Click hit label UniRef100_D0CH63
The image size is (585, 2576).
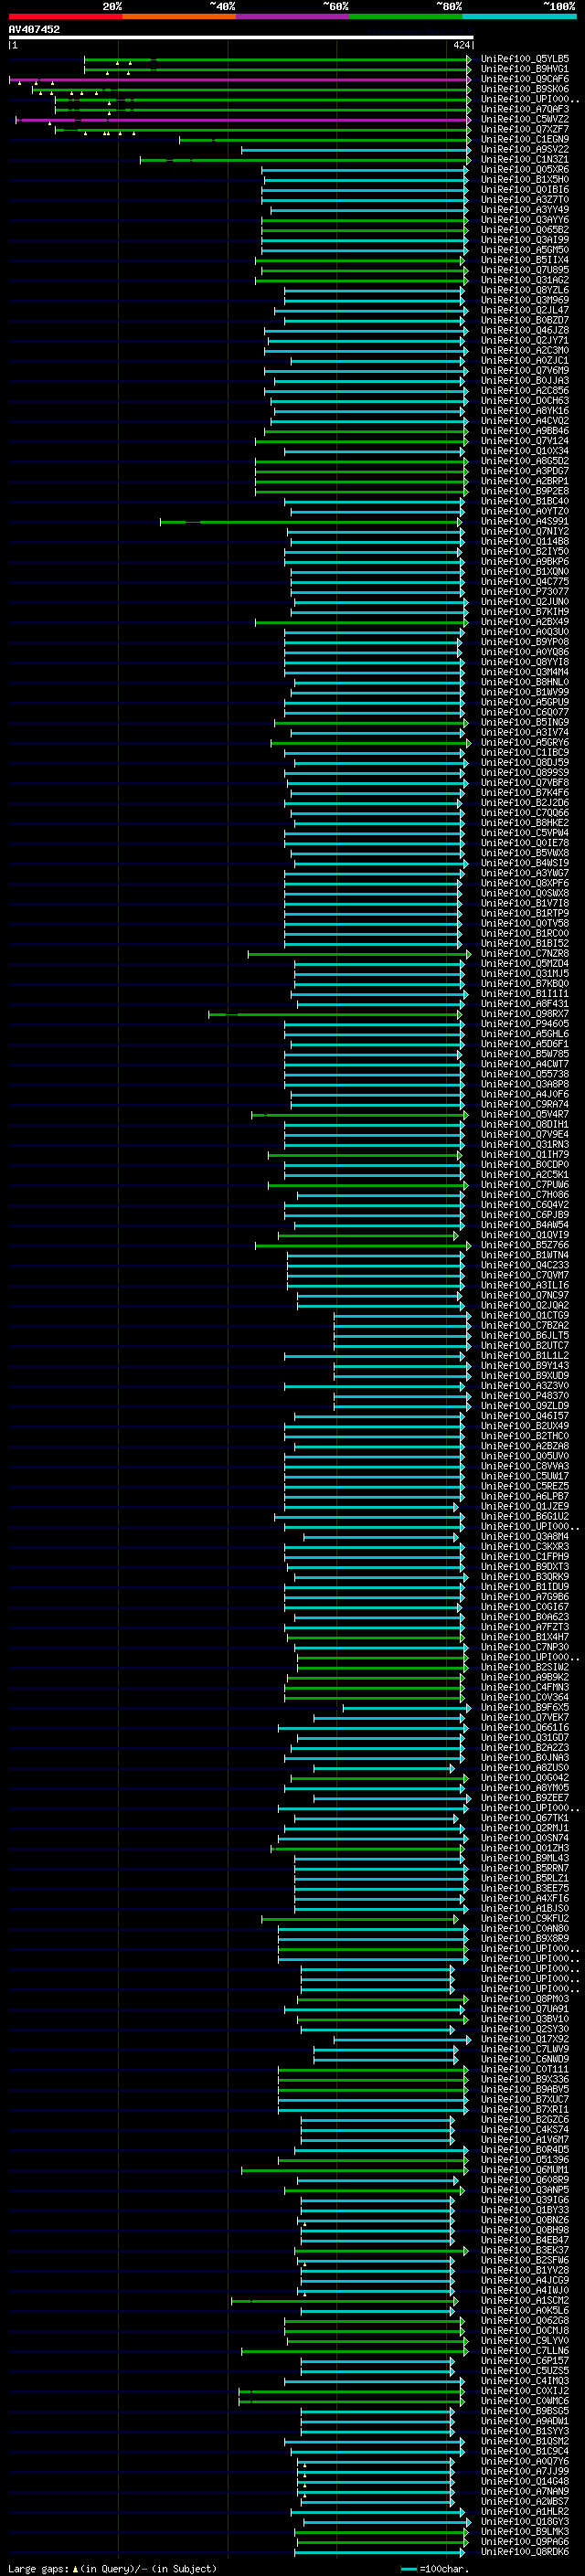(525, 401)
